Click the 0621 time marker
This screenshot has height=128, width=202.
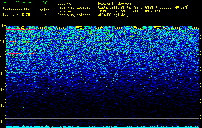coord(22,28)
